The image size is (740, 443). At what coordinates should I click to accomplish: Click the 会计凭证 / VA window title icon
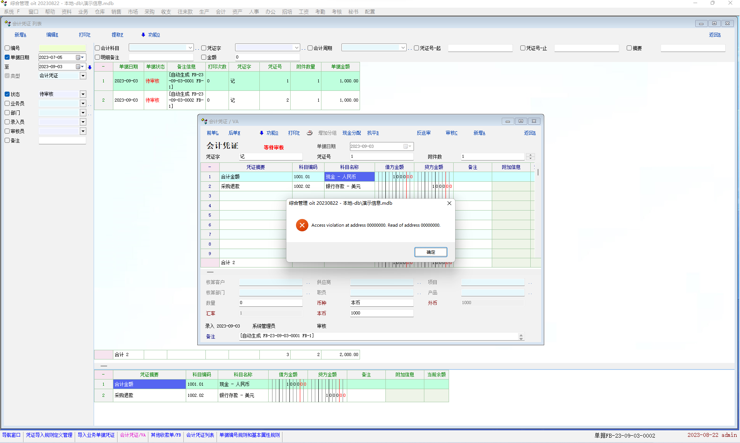[204, 121]
